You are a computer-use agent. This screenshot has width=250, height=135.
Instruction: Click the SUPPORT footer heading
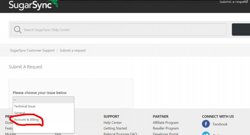tap(111, 116)
